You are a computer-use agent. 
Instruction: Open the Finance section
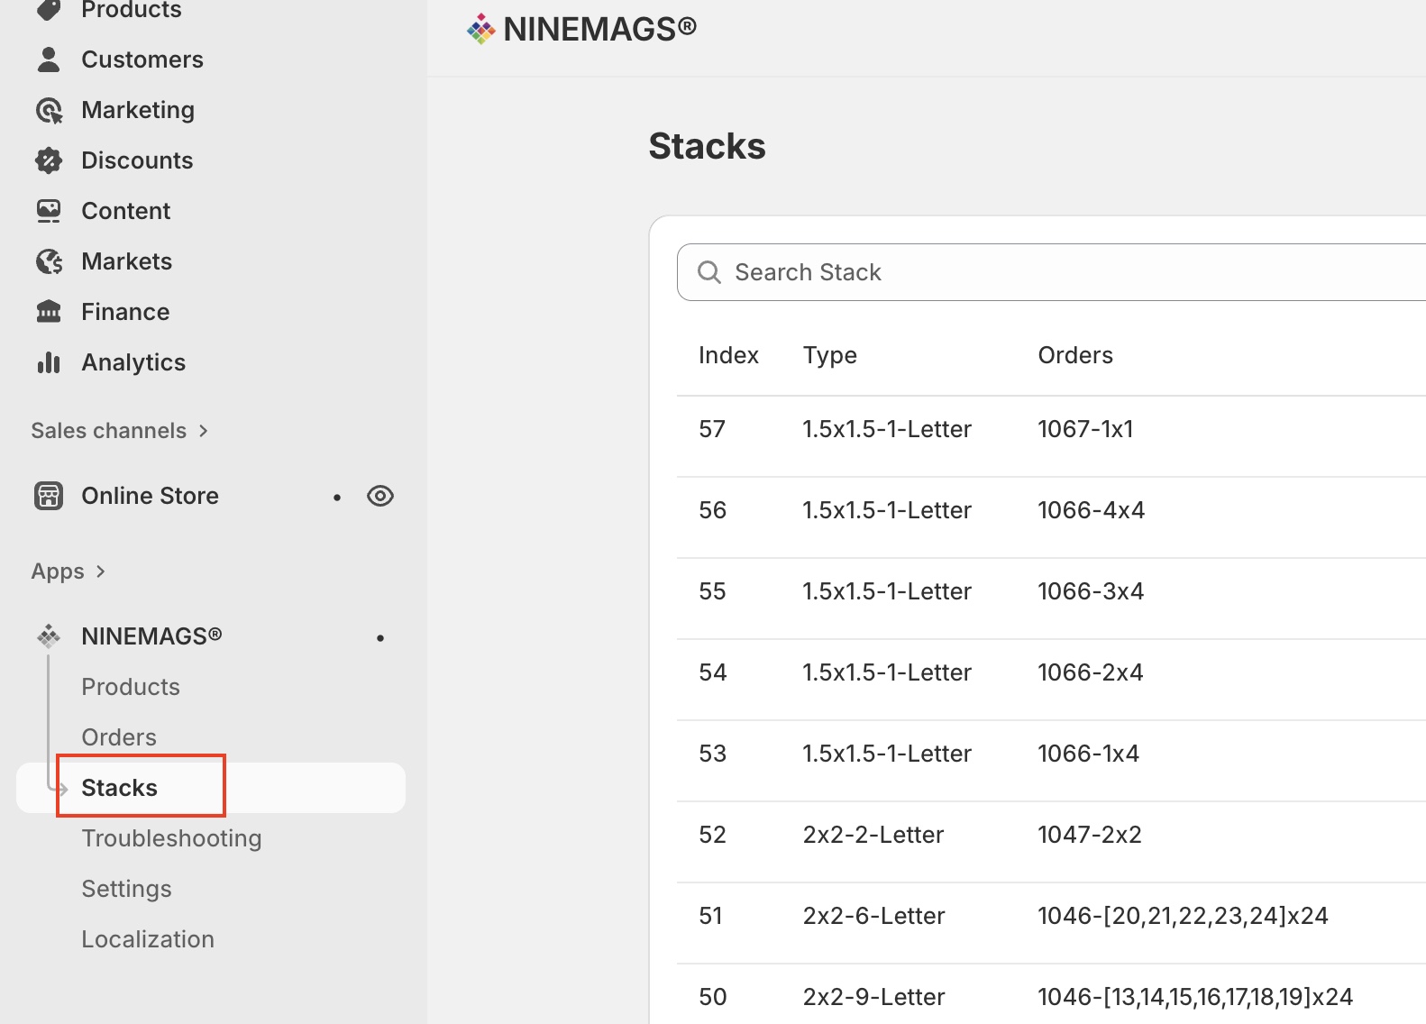click(x=125, y=312)
